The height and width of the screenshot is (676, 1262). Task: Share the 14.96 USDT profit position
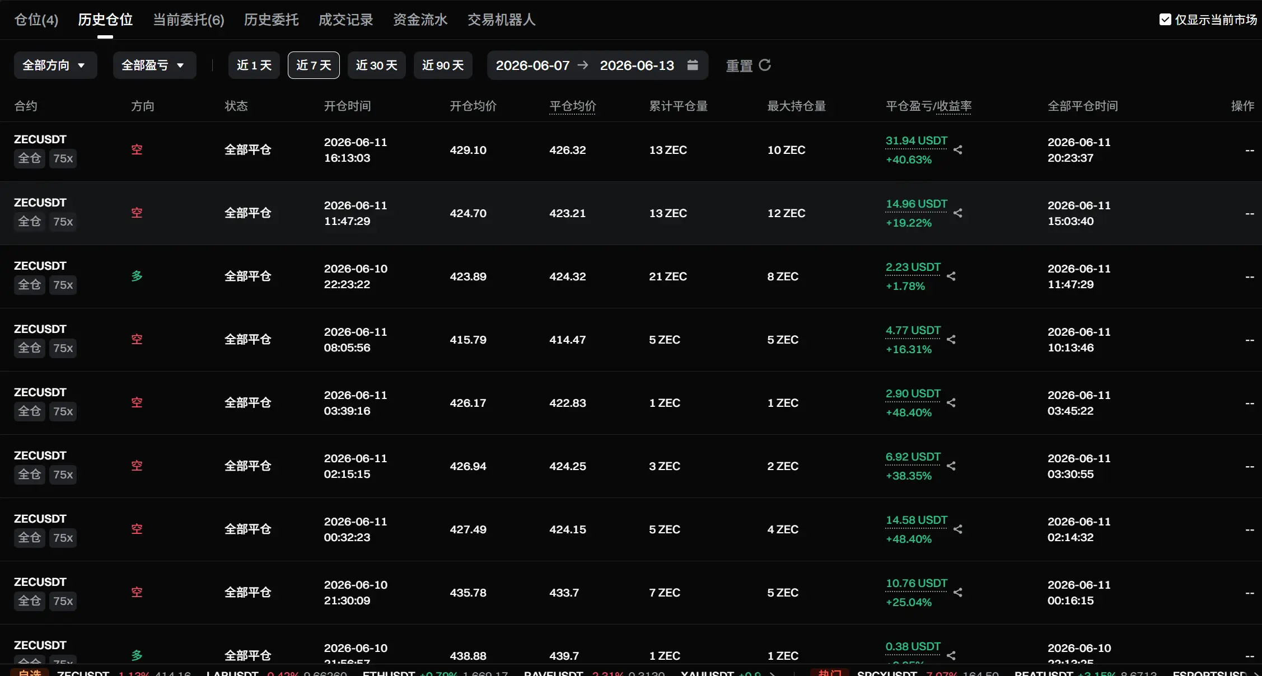[958, 213]
